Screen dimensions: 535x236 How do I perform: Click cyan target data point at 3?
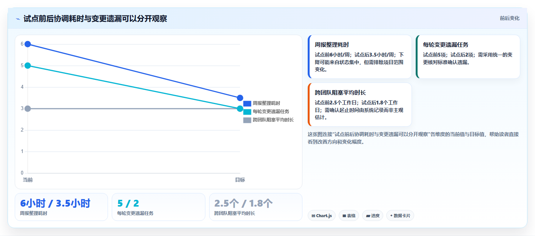[x=240, y=109]
